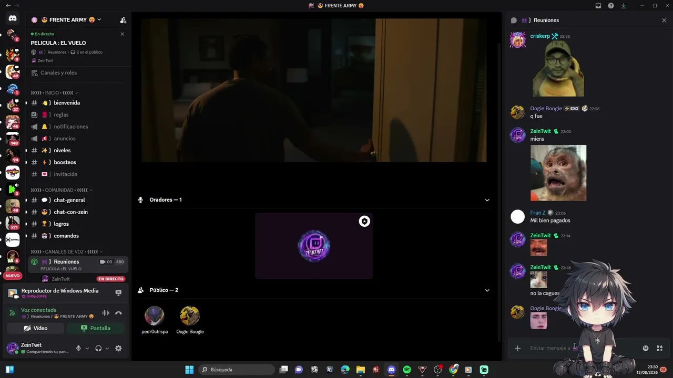
Task: Open the chat-general channel
Action: 78,200
